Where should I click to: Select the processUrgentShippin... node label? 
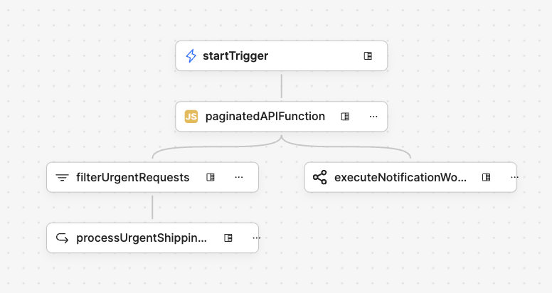142,238
